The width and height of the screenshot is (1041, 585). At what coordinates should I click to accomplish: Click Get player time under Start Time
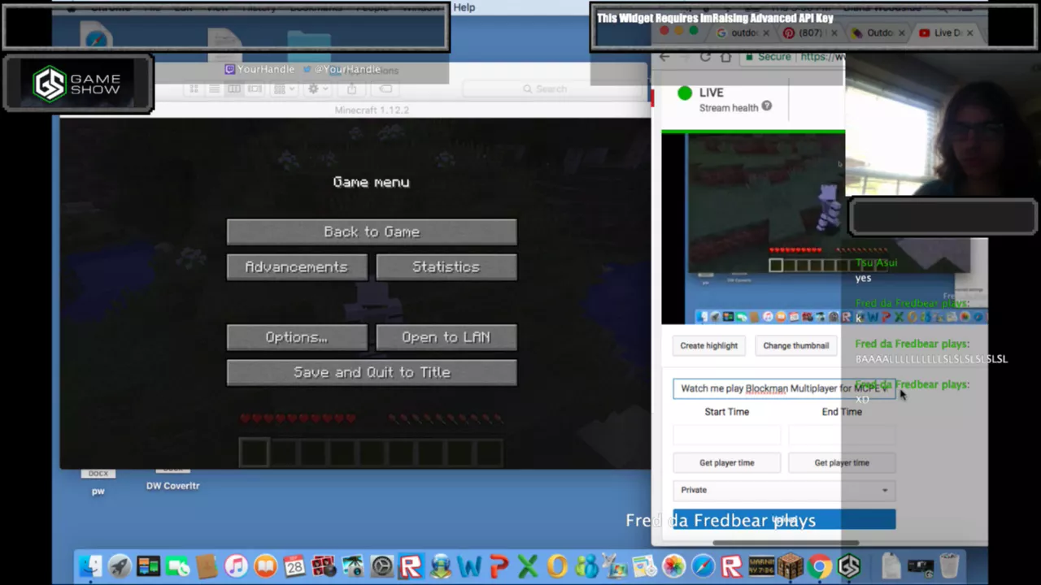pos(727,463)
